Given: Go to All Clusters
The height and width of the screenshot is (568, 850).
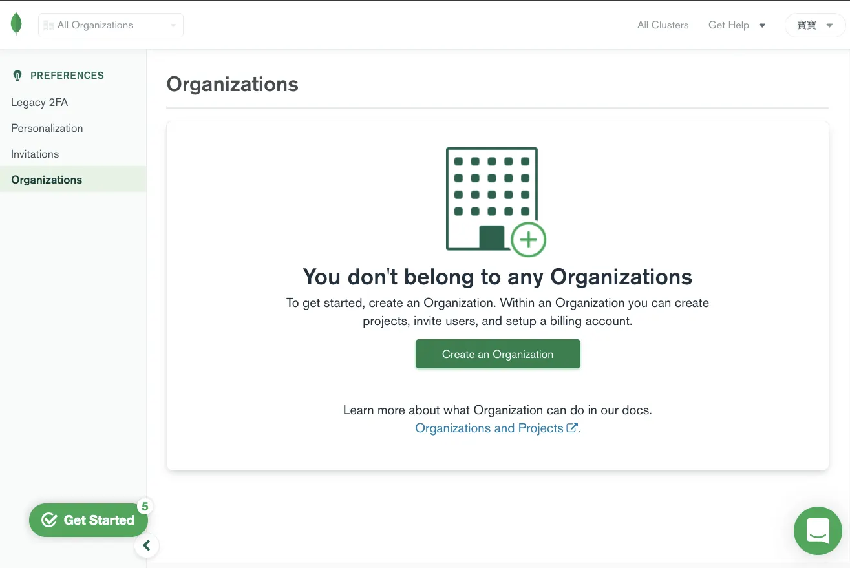Looking at the screenshot, I should 663,25.
